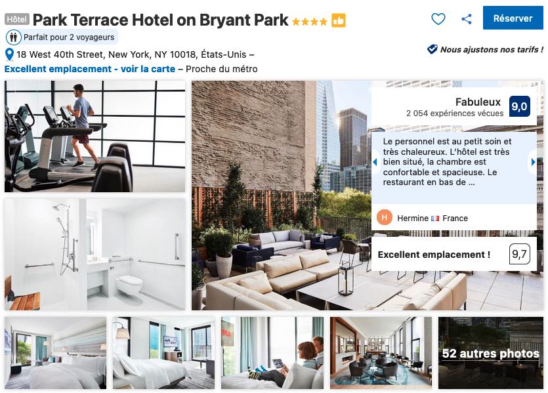The height and width of the screenshot is (393, 548).
Task: Click the two travelers icon badge
Action: (x=14, y=37)
